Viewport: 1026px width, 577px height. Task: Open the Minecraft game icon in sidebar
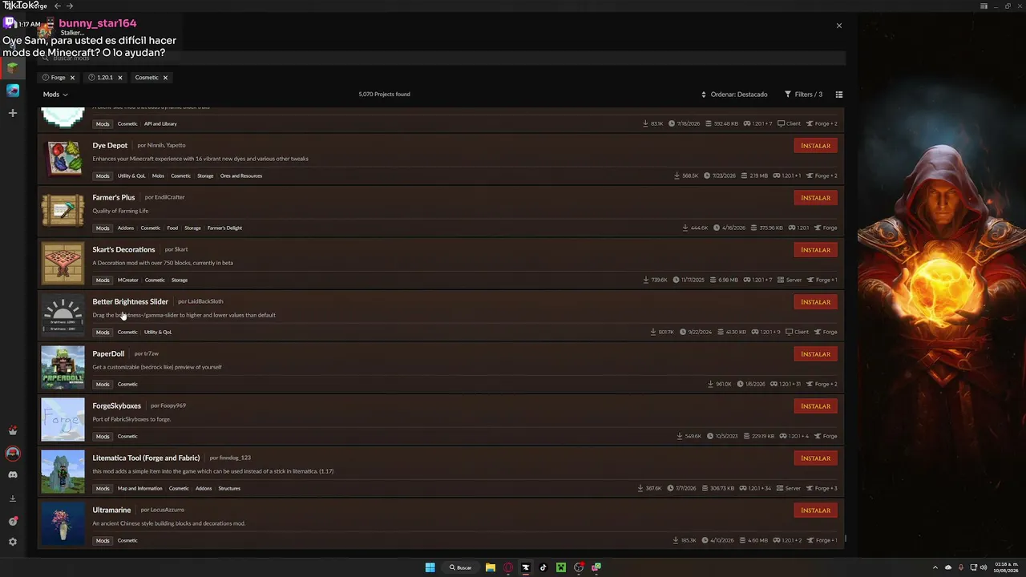pos(13,68)
